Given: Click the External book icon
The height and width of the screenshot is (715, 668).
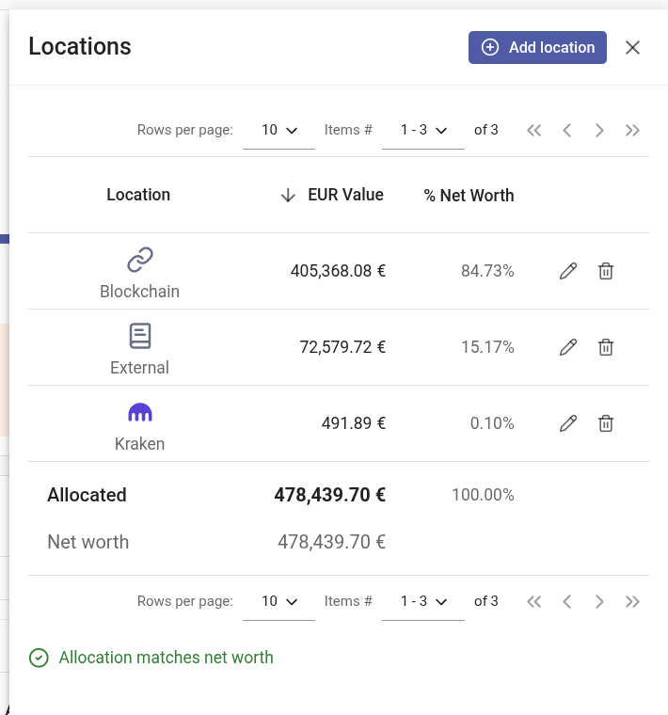Looking at the screenshot, I should pos(140,336).
